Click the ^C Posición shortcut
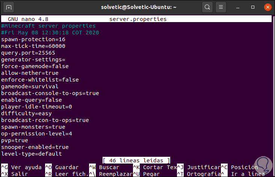 tap(239, 167)
